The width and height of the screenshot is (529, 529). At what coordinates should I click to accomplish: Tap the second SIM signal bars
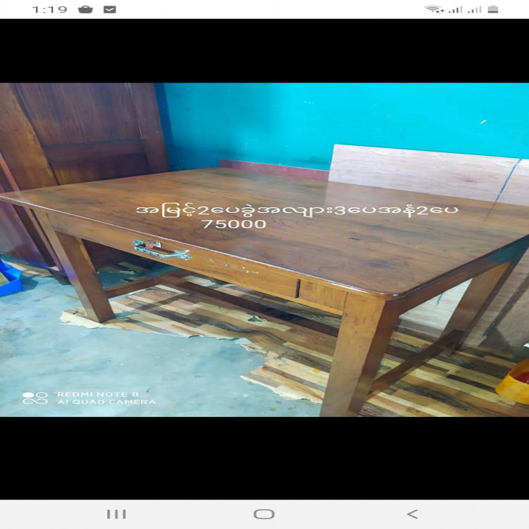pyautogui.click(x=475, y=9)
